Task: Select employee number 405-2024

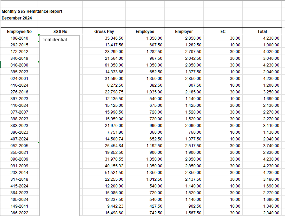Action: [x=19, y=200]
